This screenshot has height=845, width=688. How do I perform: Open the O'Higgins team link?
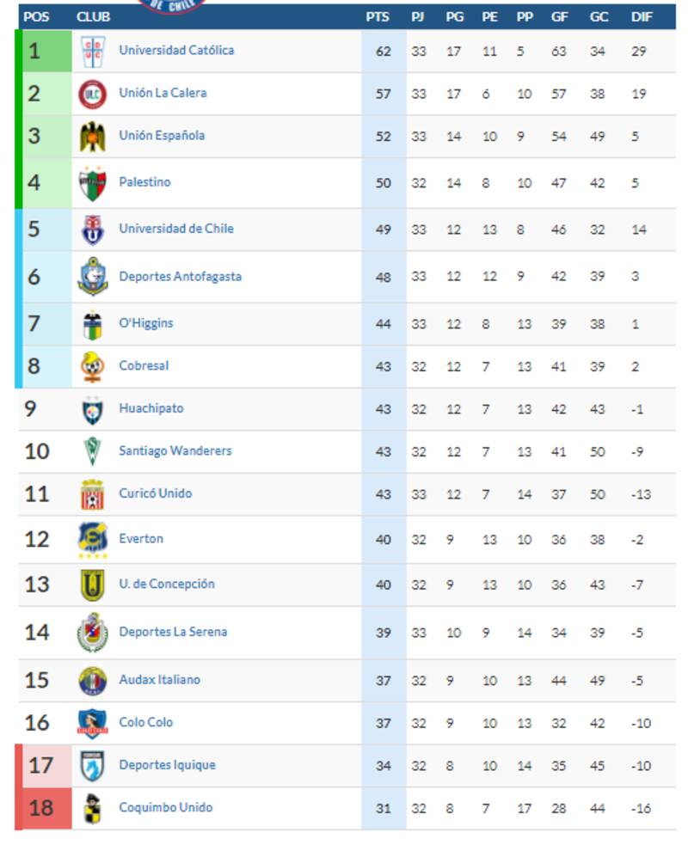click(145, 323)
